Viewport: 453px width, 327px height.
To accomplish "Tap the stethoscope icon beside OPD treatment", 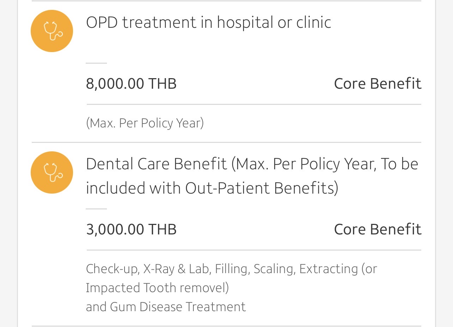I will [x=52, y=31].
